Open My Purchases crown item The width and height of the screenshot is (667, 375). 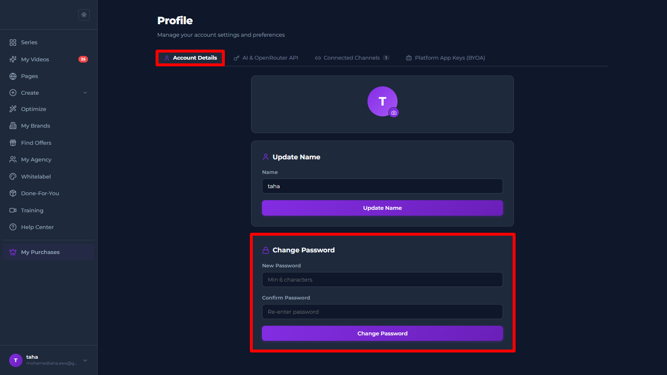tap(48, 252)
